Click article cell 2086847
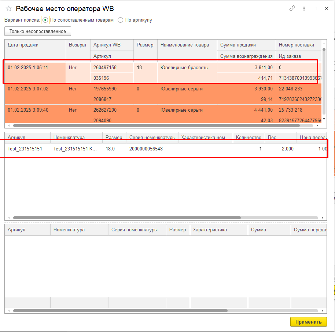 [112, 99]
